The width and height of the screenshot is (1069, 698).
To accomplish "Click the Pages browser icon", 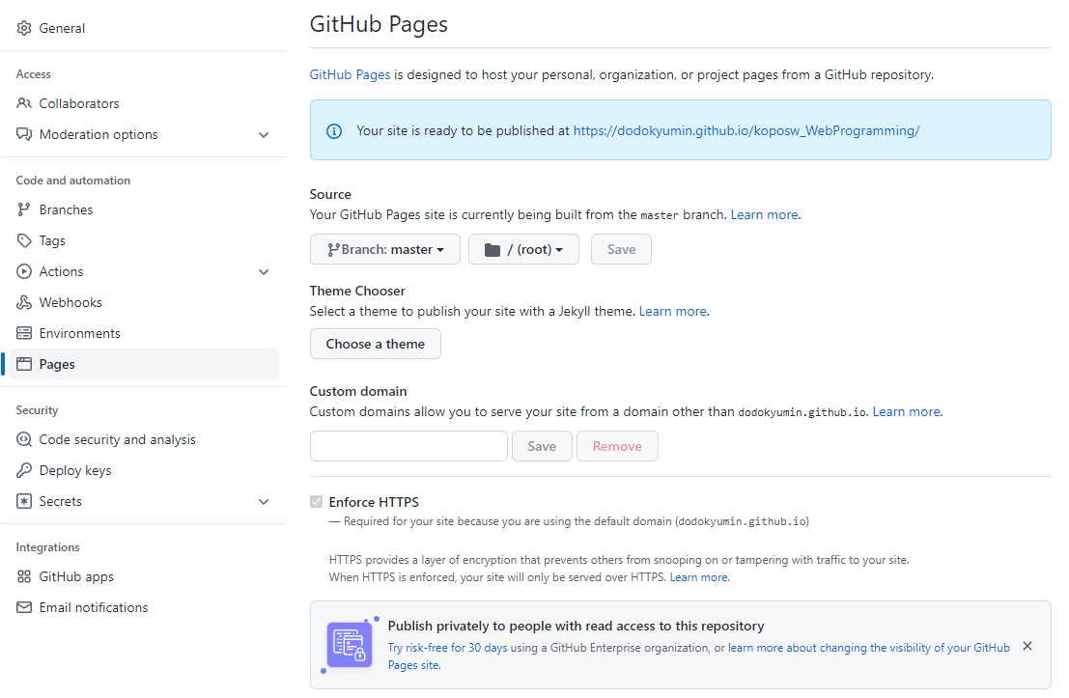I will pyautogui.click(x=24, y=364).
